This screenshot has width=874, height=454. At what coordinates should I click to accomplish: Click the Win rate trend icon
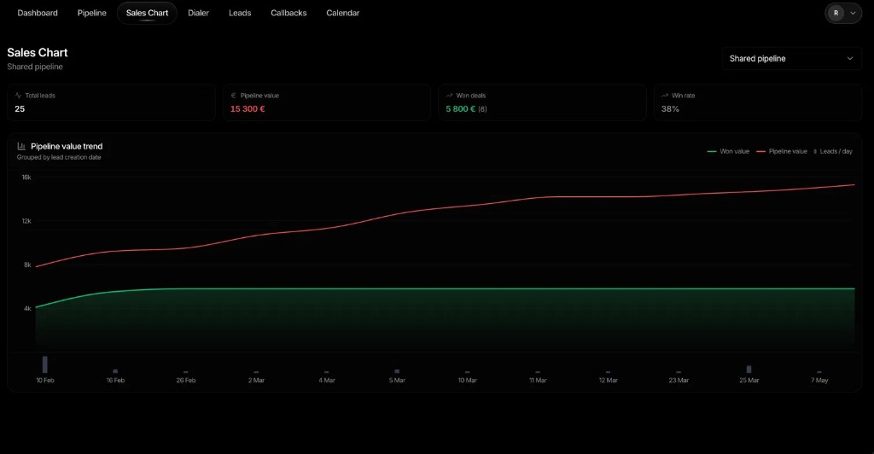(664, 96)
